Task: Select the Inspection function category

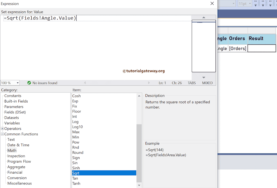Action: click(16, 156)
